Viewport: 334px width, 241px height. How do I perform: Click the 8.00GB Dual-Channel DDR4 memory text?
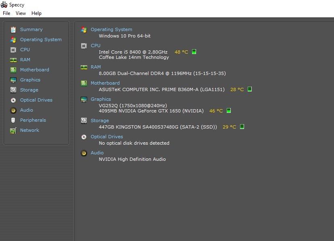(162, 73)
